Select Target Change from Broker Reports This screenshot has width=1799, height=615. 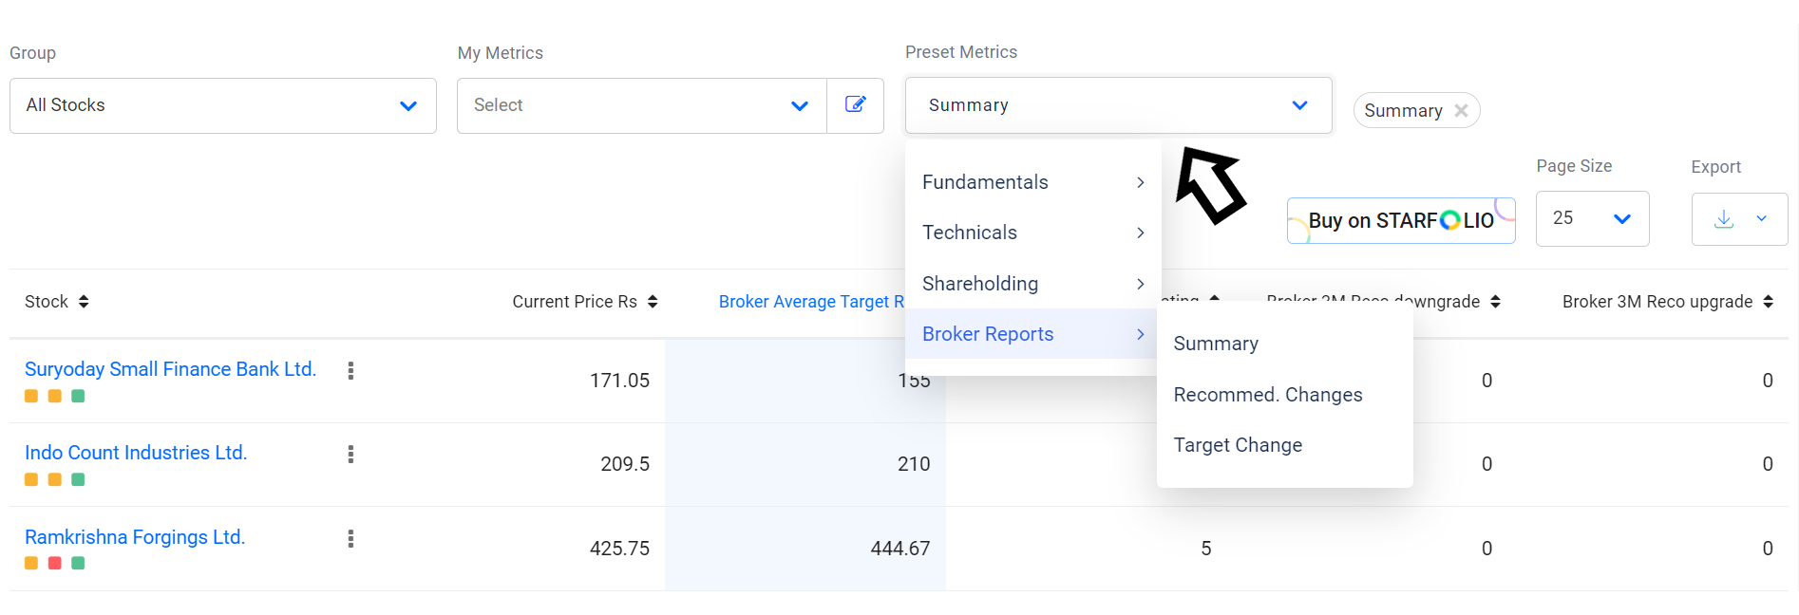[1238, 445]
